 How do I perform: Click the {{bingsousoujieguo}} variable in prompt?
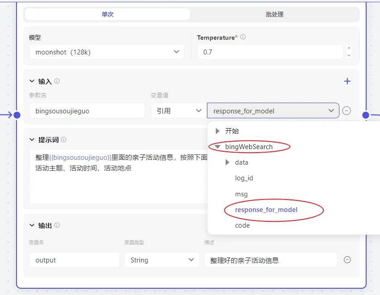(80, 158)
